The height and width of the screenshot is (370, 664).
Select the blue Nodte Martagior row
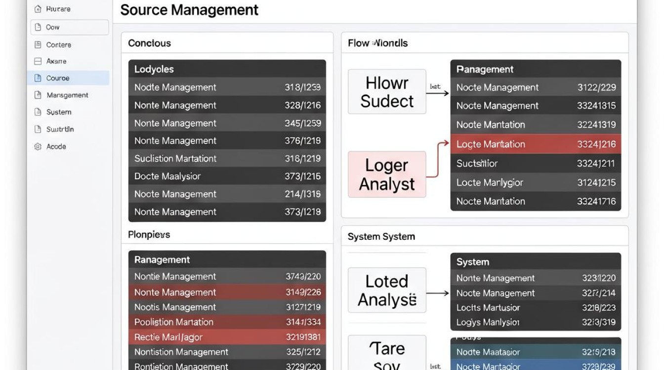pyautogui.click(x=536, y=366)
